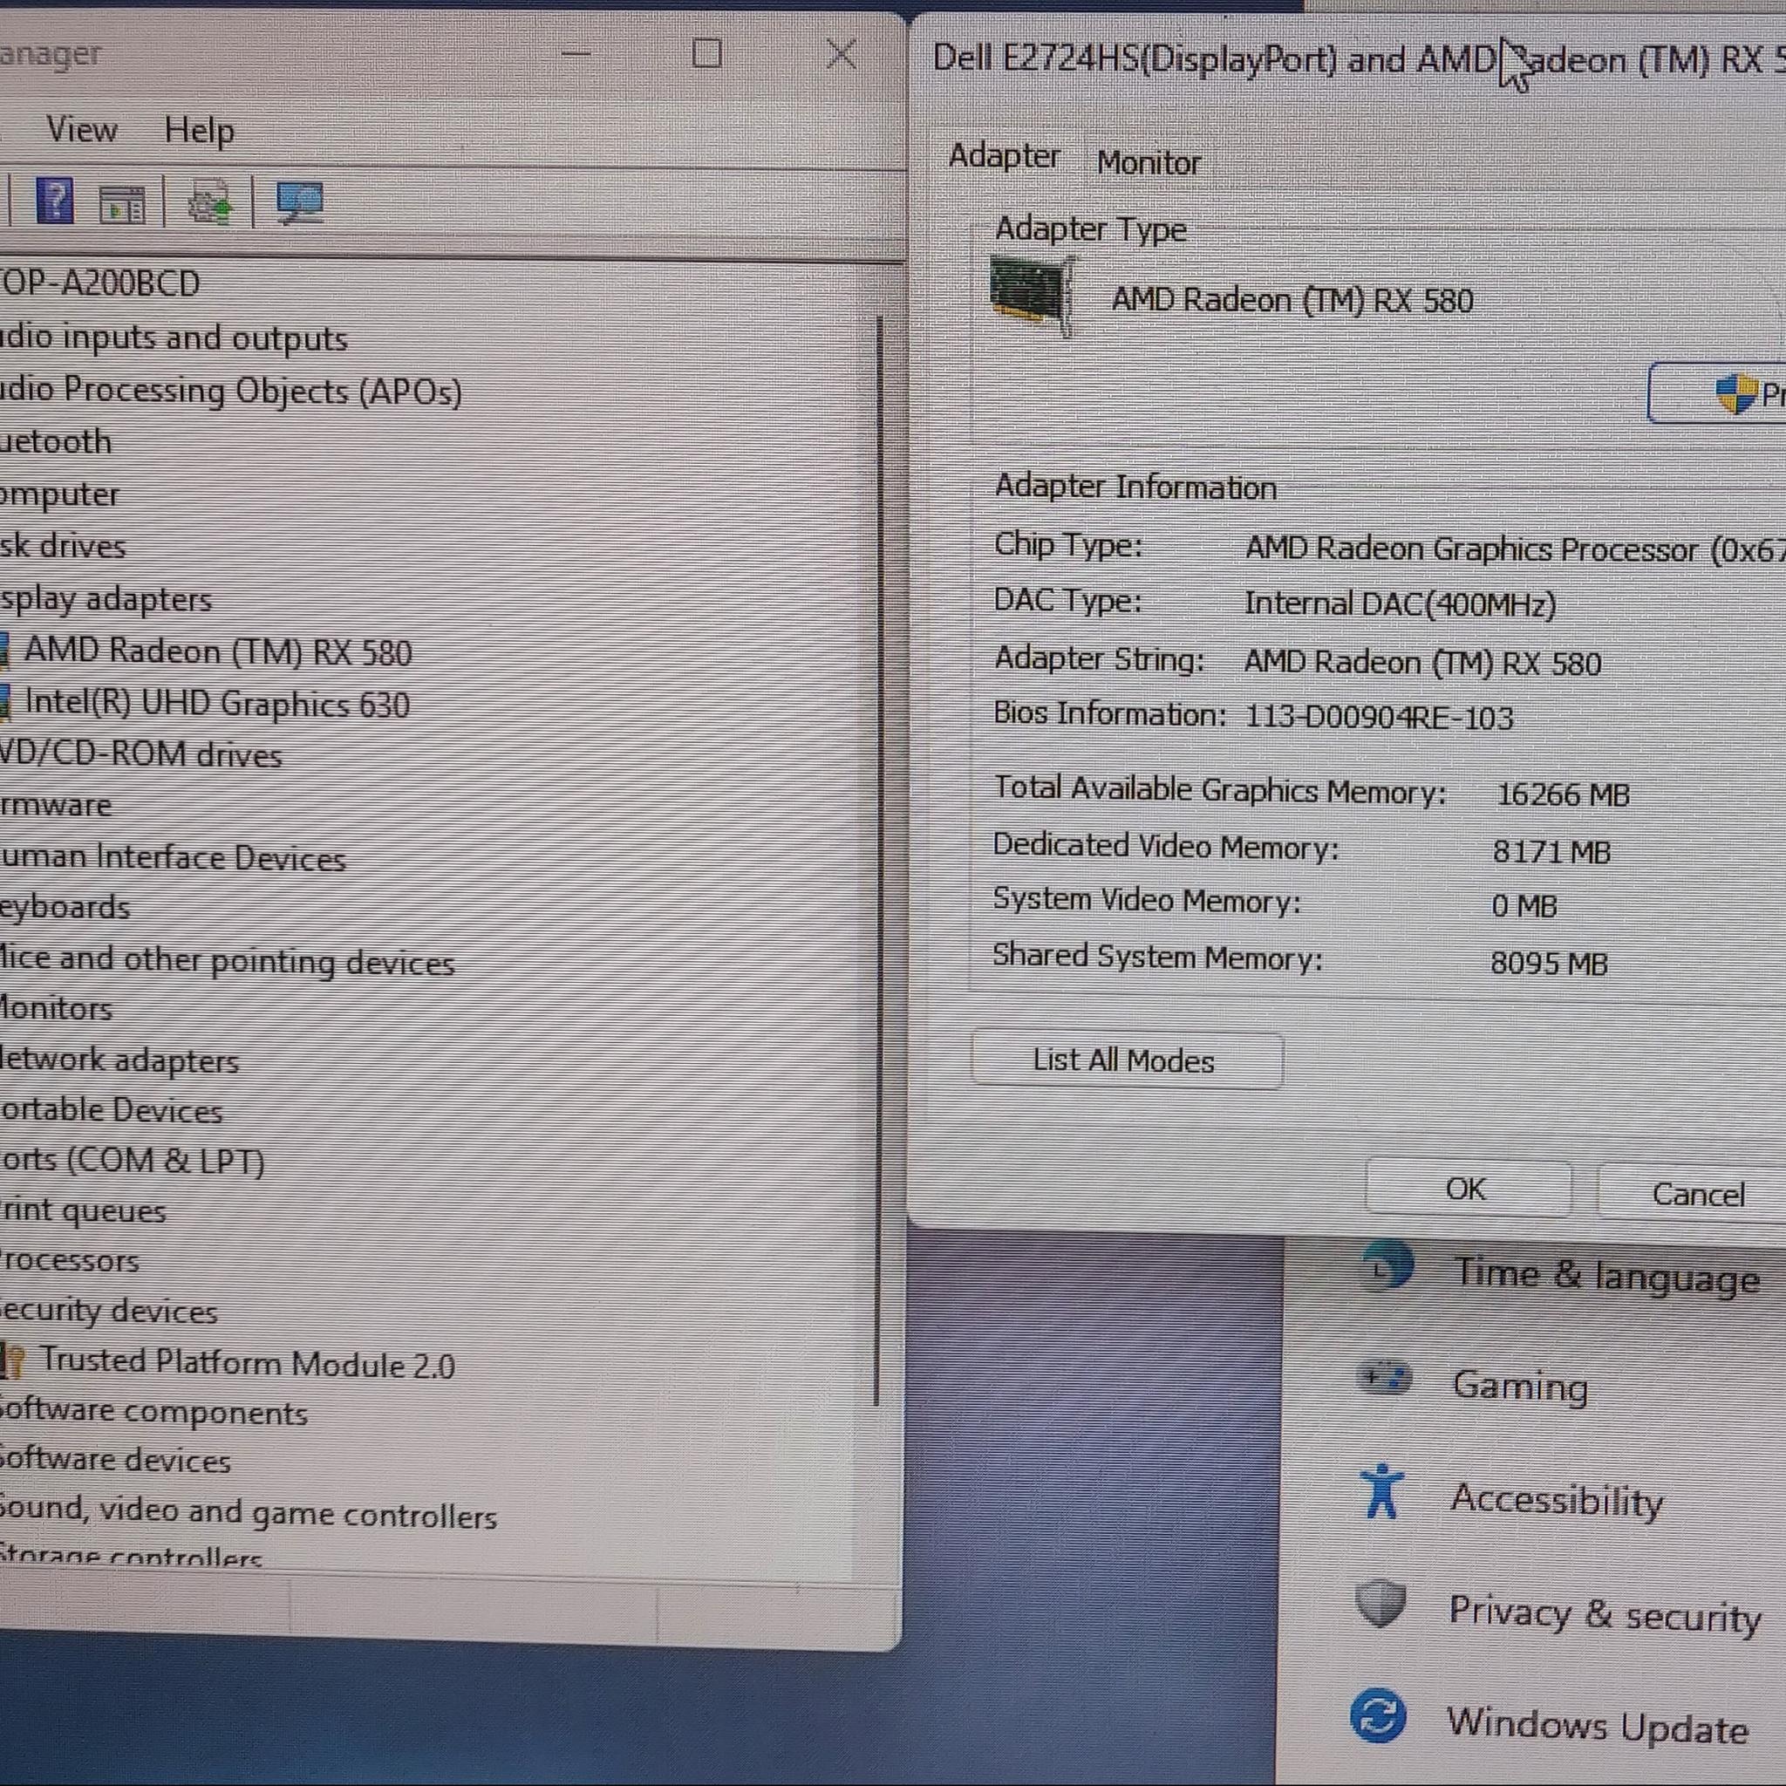Click the Add drivers toolbar icon
Screen dimensions: 1786x1786
pos(209,201)
